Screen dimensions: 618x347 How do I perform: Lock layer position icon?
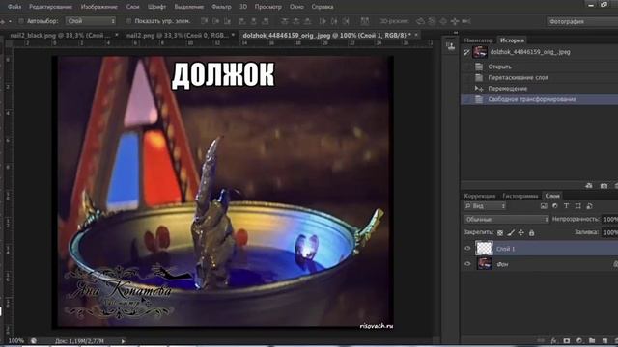(521, 233)
